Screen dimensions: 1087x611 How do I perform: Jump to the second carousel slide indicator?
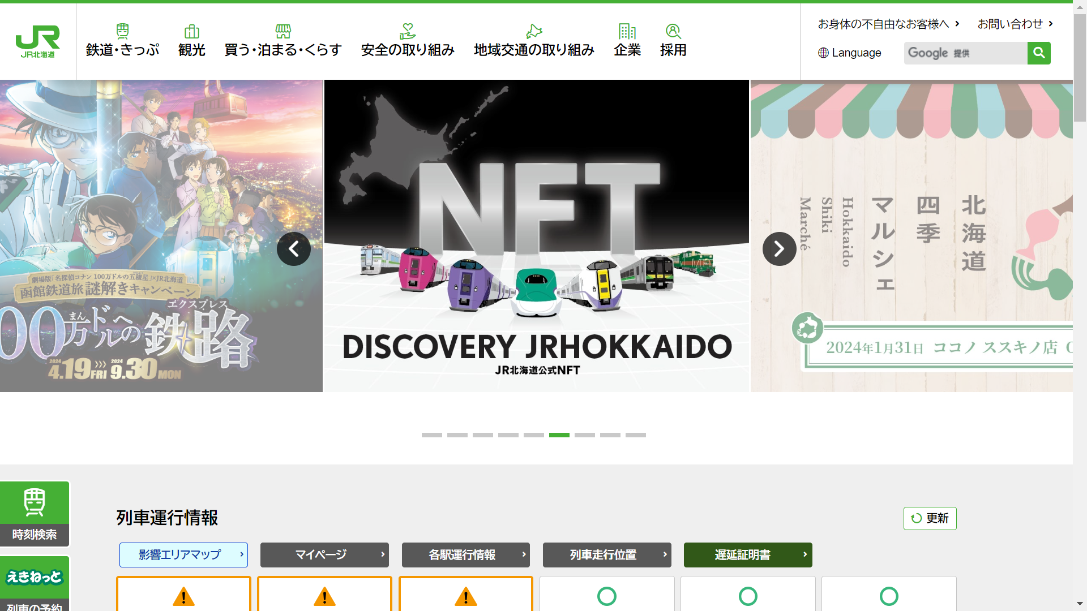(x=457, y=435)
